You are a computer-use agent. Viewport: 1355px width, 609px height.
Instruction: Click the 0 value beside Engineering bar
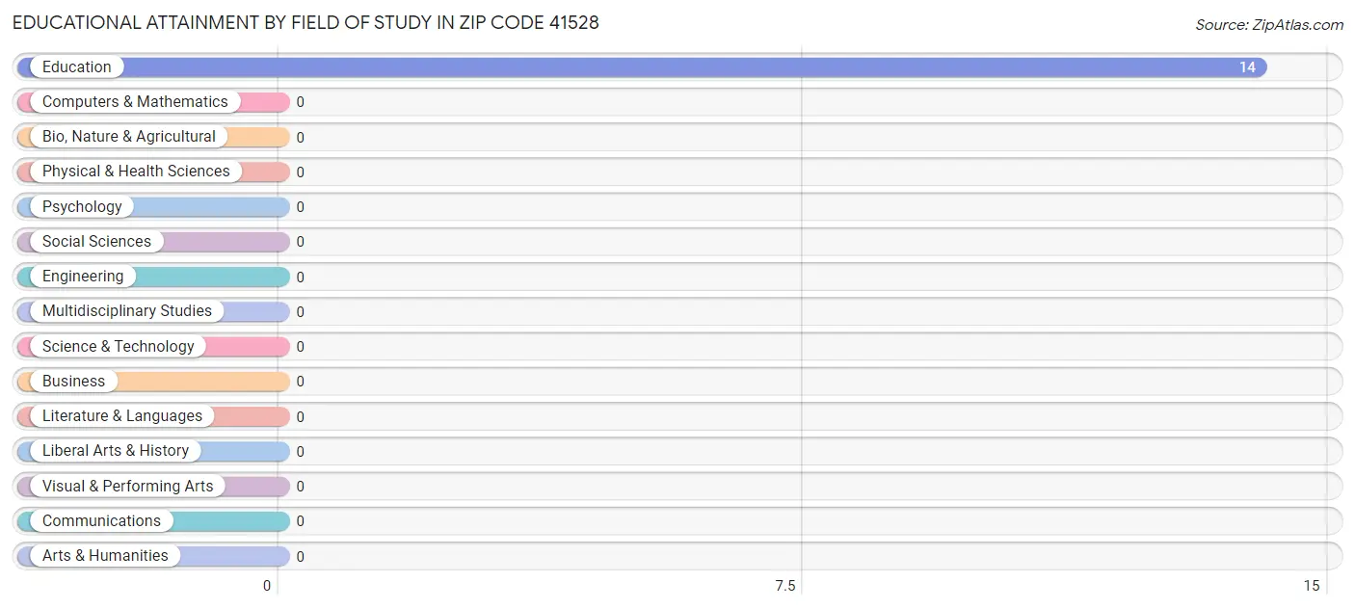click(x=301, y=277)
